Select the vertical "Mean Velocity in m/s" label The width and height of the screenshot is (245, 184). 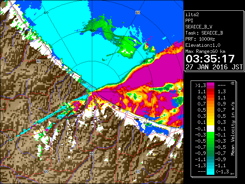point(233,128)
